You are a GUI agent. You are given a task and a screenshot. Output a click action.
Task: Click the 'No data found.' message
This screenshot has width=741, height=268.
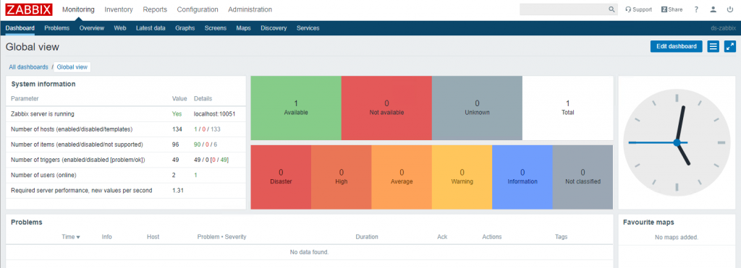pyautogui.click(x=309, y=252)
